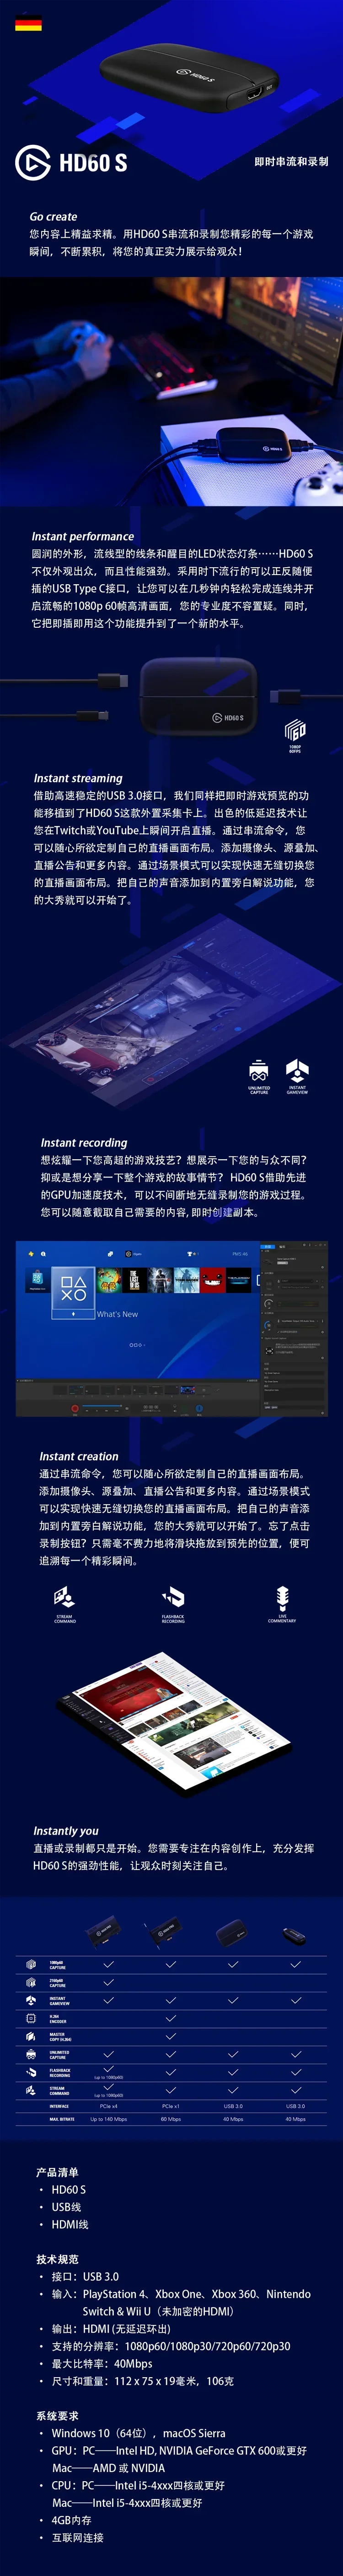Click the Unlimited Capture icon below streaming screenshot
This screenshot has height=2576, width=343.
(259, 1071)
